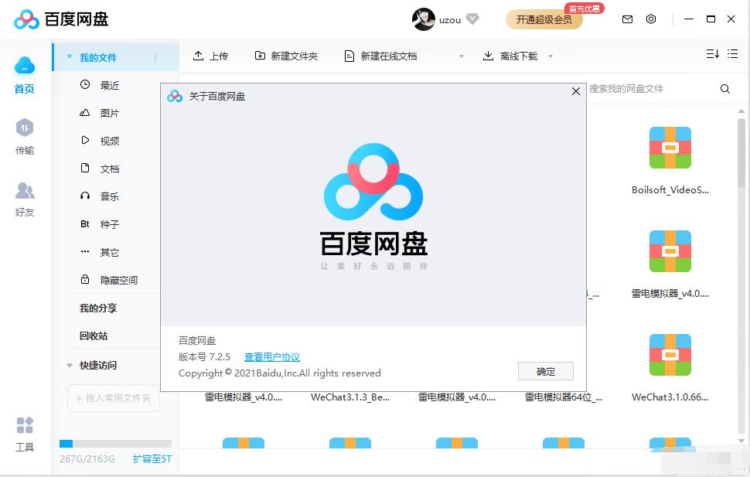Click the username uzou text
This screenshot has height=477, width=750.
click(x=450, y=20)
